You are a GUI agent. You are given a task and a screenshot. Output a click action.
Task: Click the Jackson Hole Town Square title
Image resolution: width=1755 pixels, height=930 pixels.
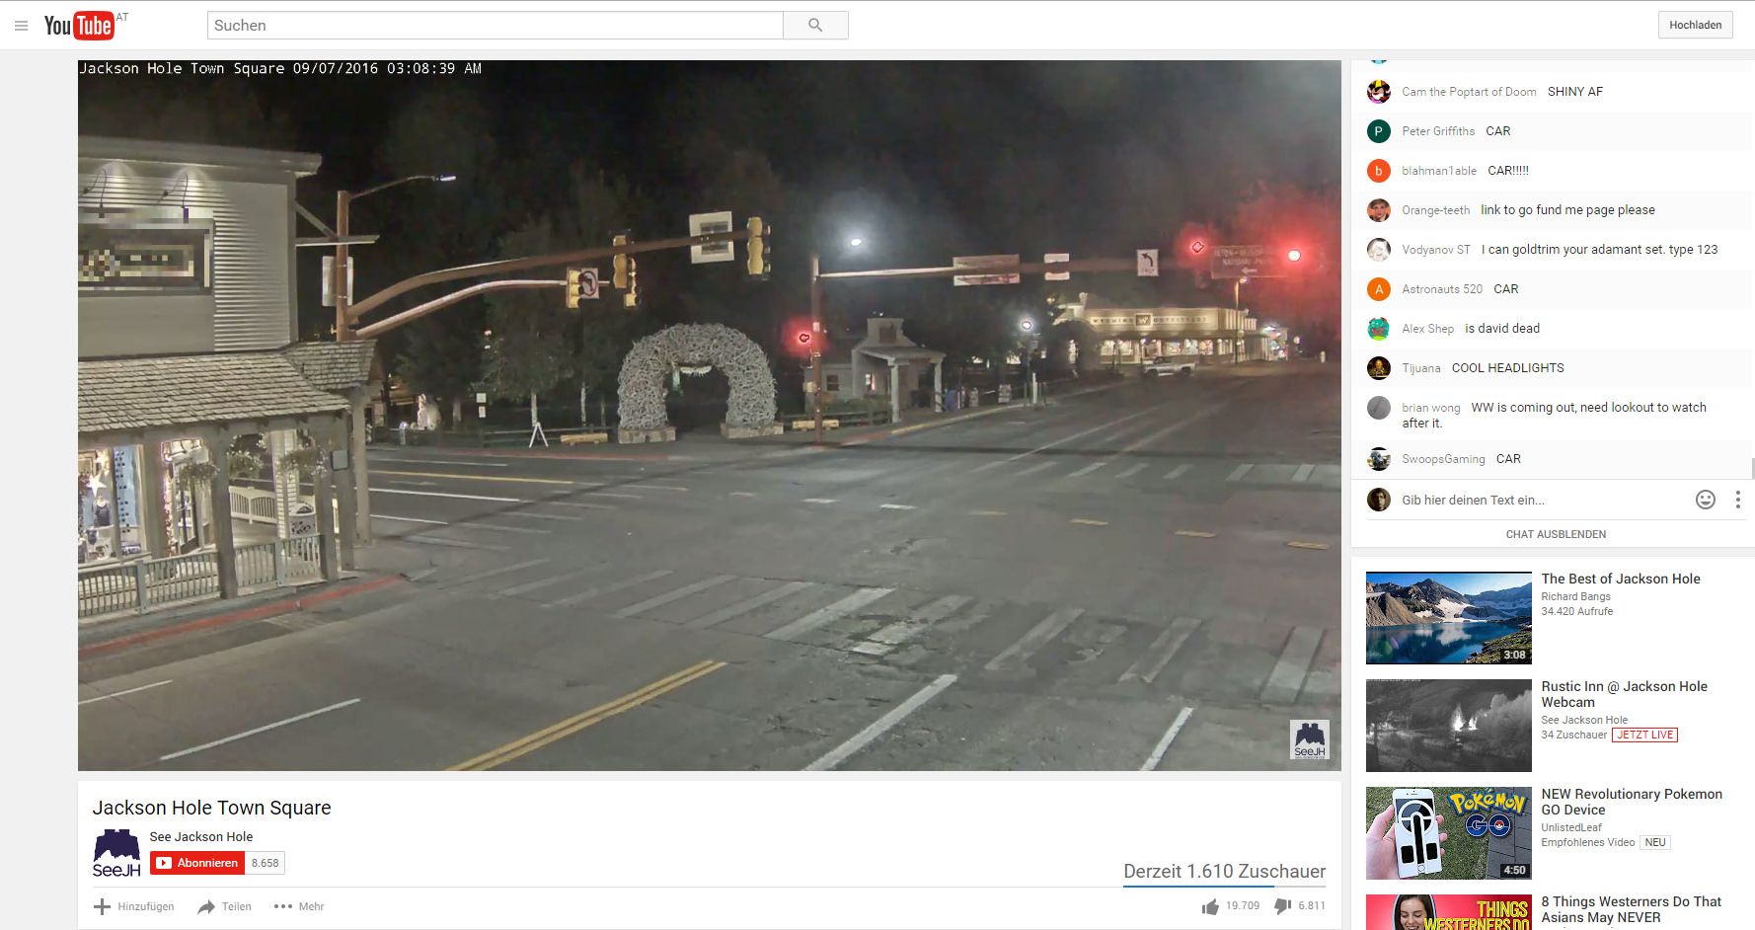coord(212,808)
